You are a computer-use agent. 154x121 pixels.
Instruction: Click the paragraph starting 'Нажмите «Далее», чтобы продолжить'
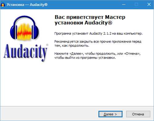(98, 56)
